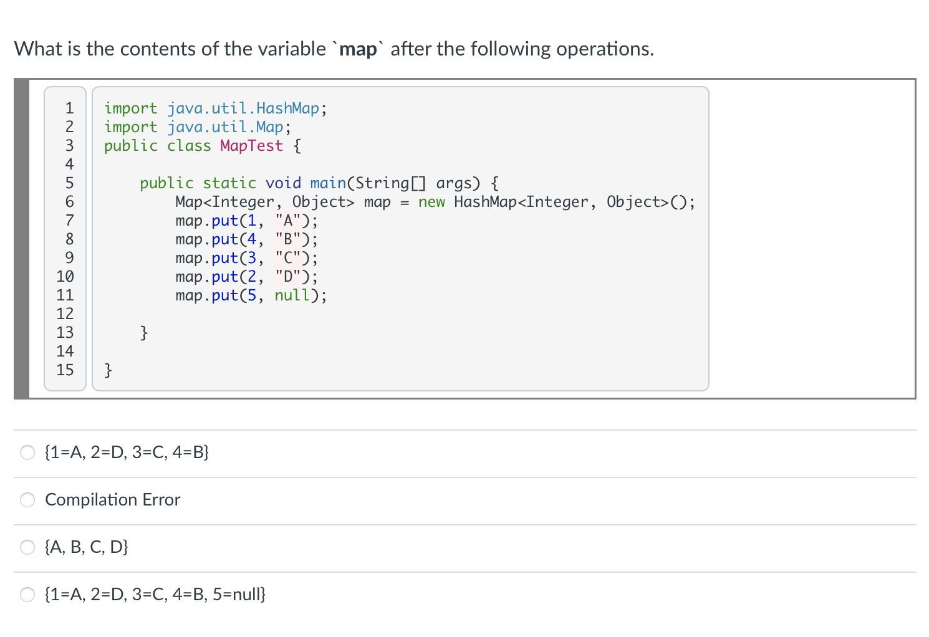
Task: Click the answer text {1=A, 2=D, 3=C, 4=B}
Action: [125, 453]
